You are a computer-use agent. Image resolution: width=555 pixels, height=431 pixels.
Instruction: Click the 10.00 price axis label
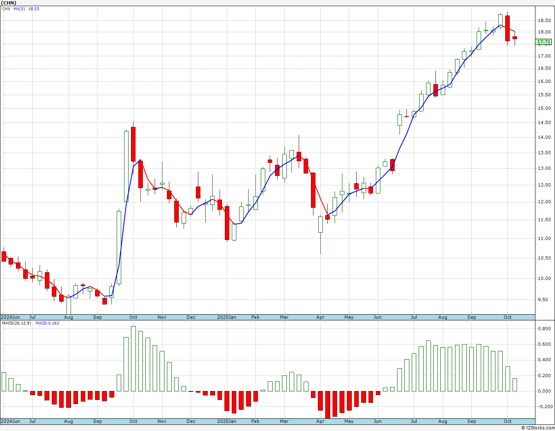pyautogui.click(x=544, y=278)
